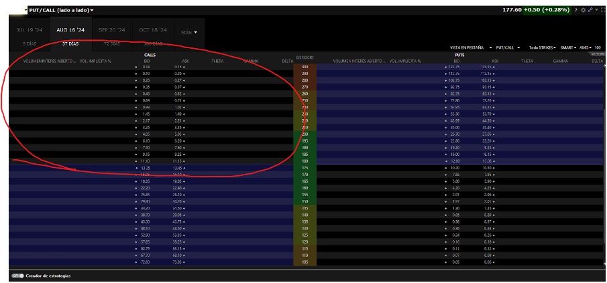The height and width of the screenshot is (283, 607).
Task: Click the calls bid 13.35 at strike 175
Action: click(146, 167)
